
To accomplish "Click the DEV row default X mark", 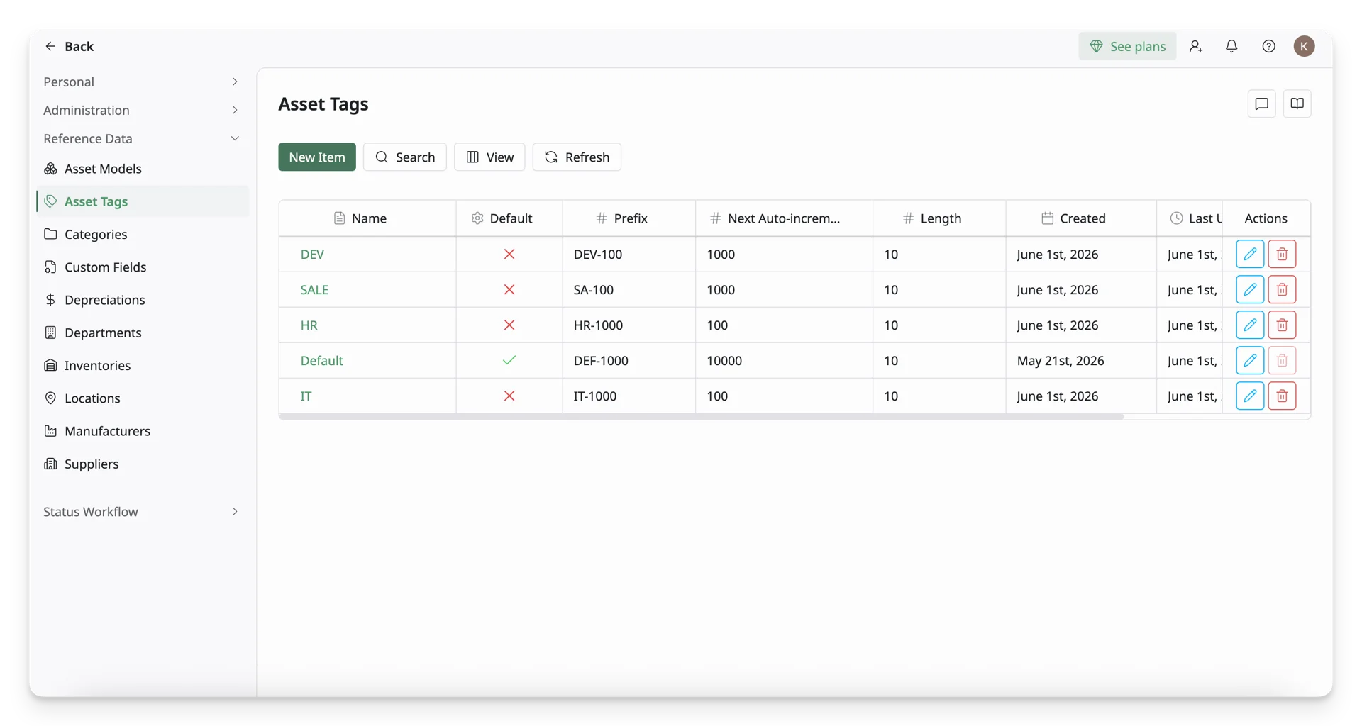I will point(509,254).
